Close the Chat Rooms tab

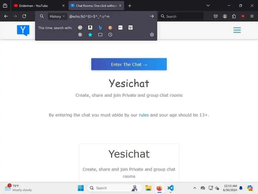coord(120,6)
